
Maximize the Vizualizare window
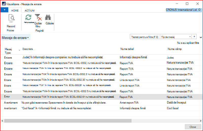[187, 4]
